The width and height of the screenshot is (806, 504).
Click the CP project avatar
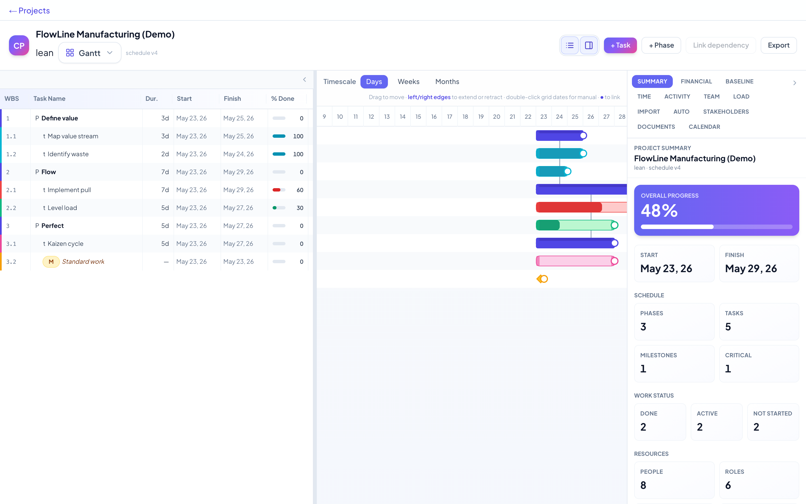tap(19, 45)
